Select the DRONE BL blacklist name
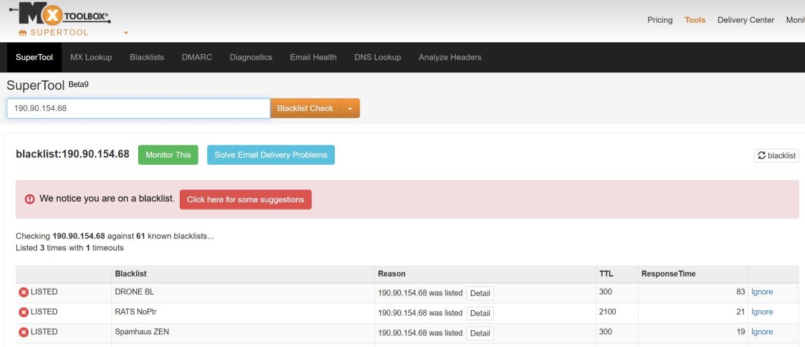The width and height of the screenshot is (805, 347). coord(134,292)
